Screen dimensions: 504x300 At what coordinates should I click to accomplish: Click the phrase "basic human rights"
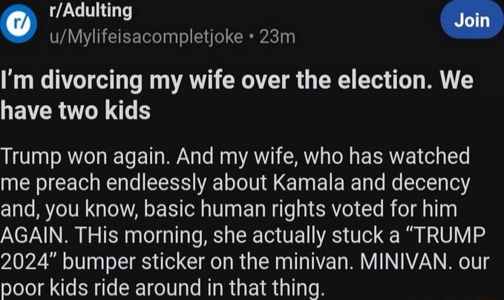point(235,210)
